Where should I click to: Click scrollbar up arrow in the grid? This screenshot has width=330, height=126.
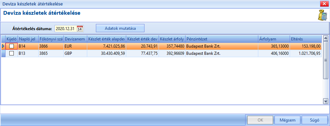click(x=326, y=38)
